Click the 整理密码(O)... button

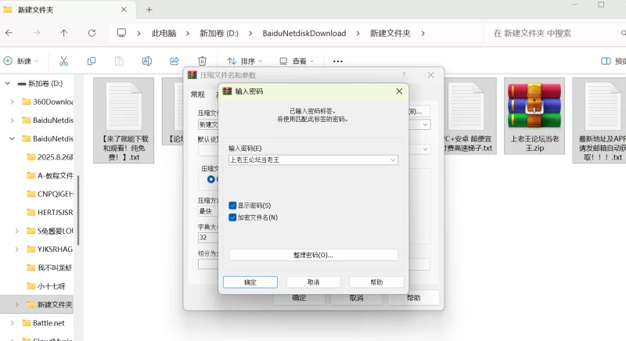click(x=314, y=255)
